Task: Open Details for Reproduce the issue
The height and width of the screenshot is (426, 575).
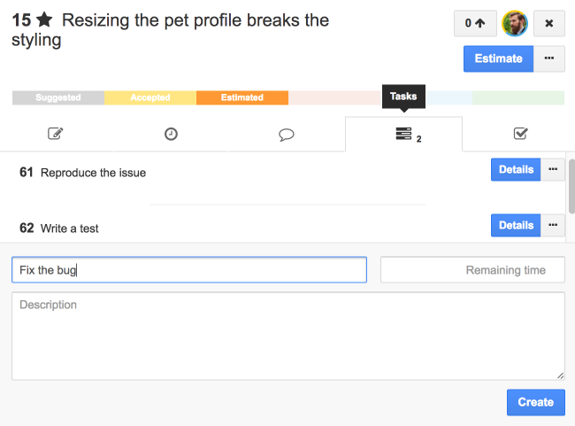Action: point(516,169)
